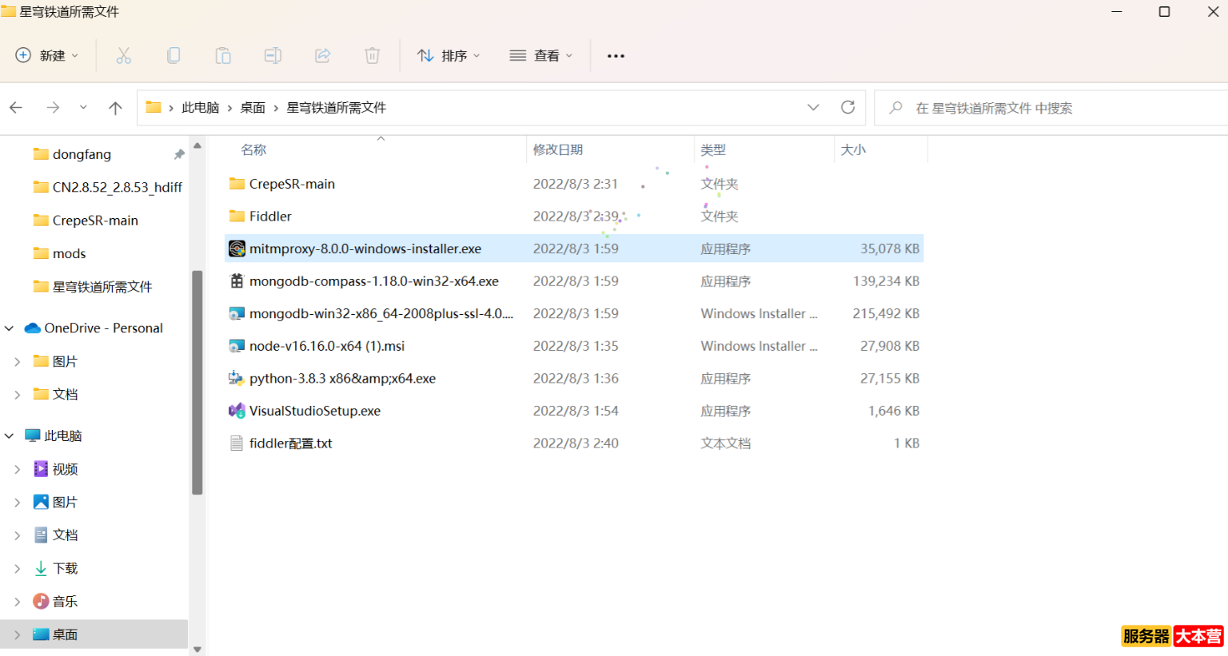Expand address bar history dropdown
The width and height of the screenshot is (1228, 656).
click(x=813, y=107)
